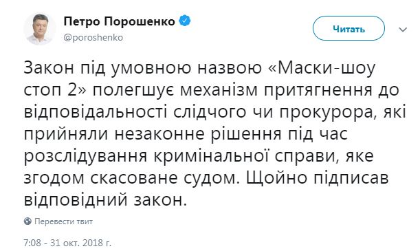Click the globe icon beside Перевести твит
The image size is (420, 251).
pyautogui.click(x=27, y=221)
